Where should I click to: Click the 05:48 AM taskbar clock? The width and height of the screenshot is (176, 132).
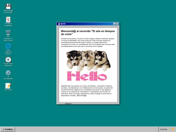[x=163, y=129]
